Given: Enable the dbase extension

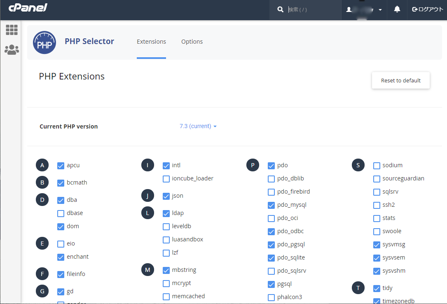Looking at the screenshot, I should tap(61, 213).
